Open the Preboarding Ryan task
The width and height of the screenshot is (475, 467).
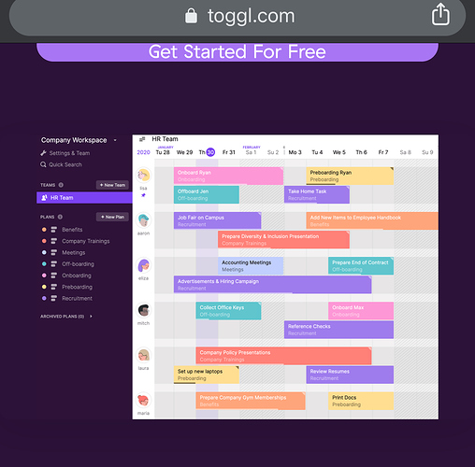(x=350, y=176)
